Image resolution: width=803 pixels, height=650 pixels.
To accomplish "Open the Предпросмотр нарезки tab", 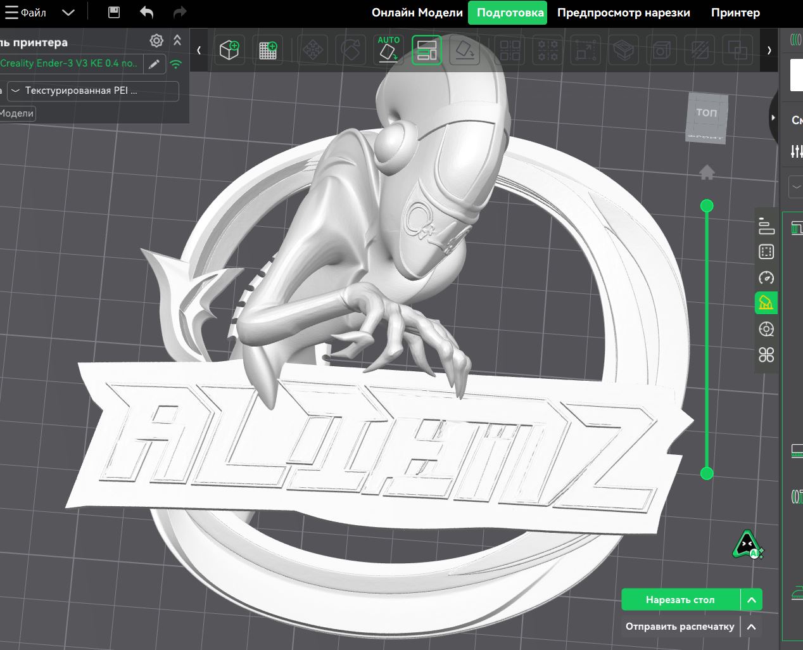I will (x=624, y=12).
